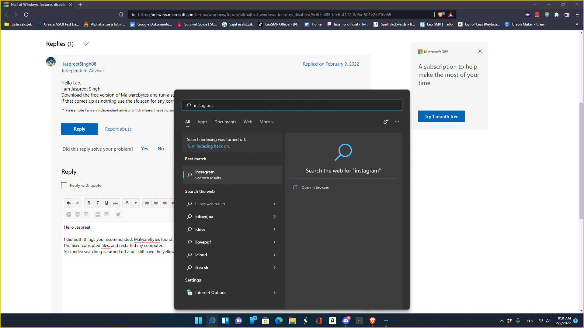Image resolution: width=584 pixels, height=328 pixels.
Task: Expand the infovojna suggestion arrow
Action: 274,217
